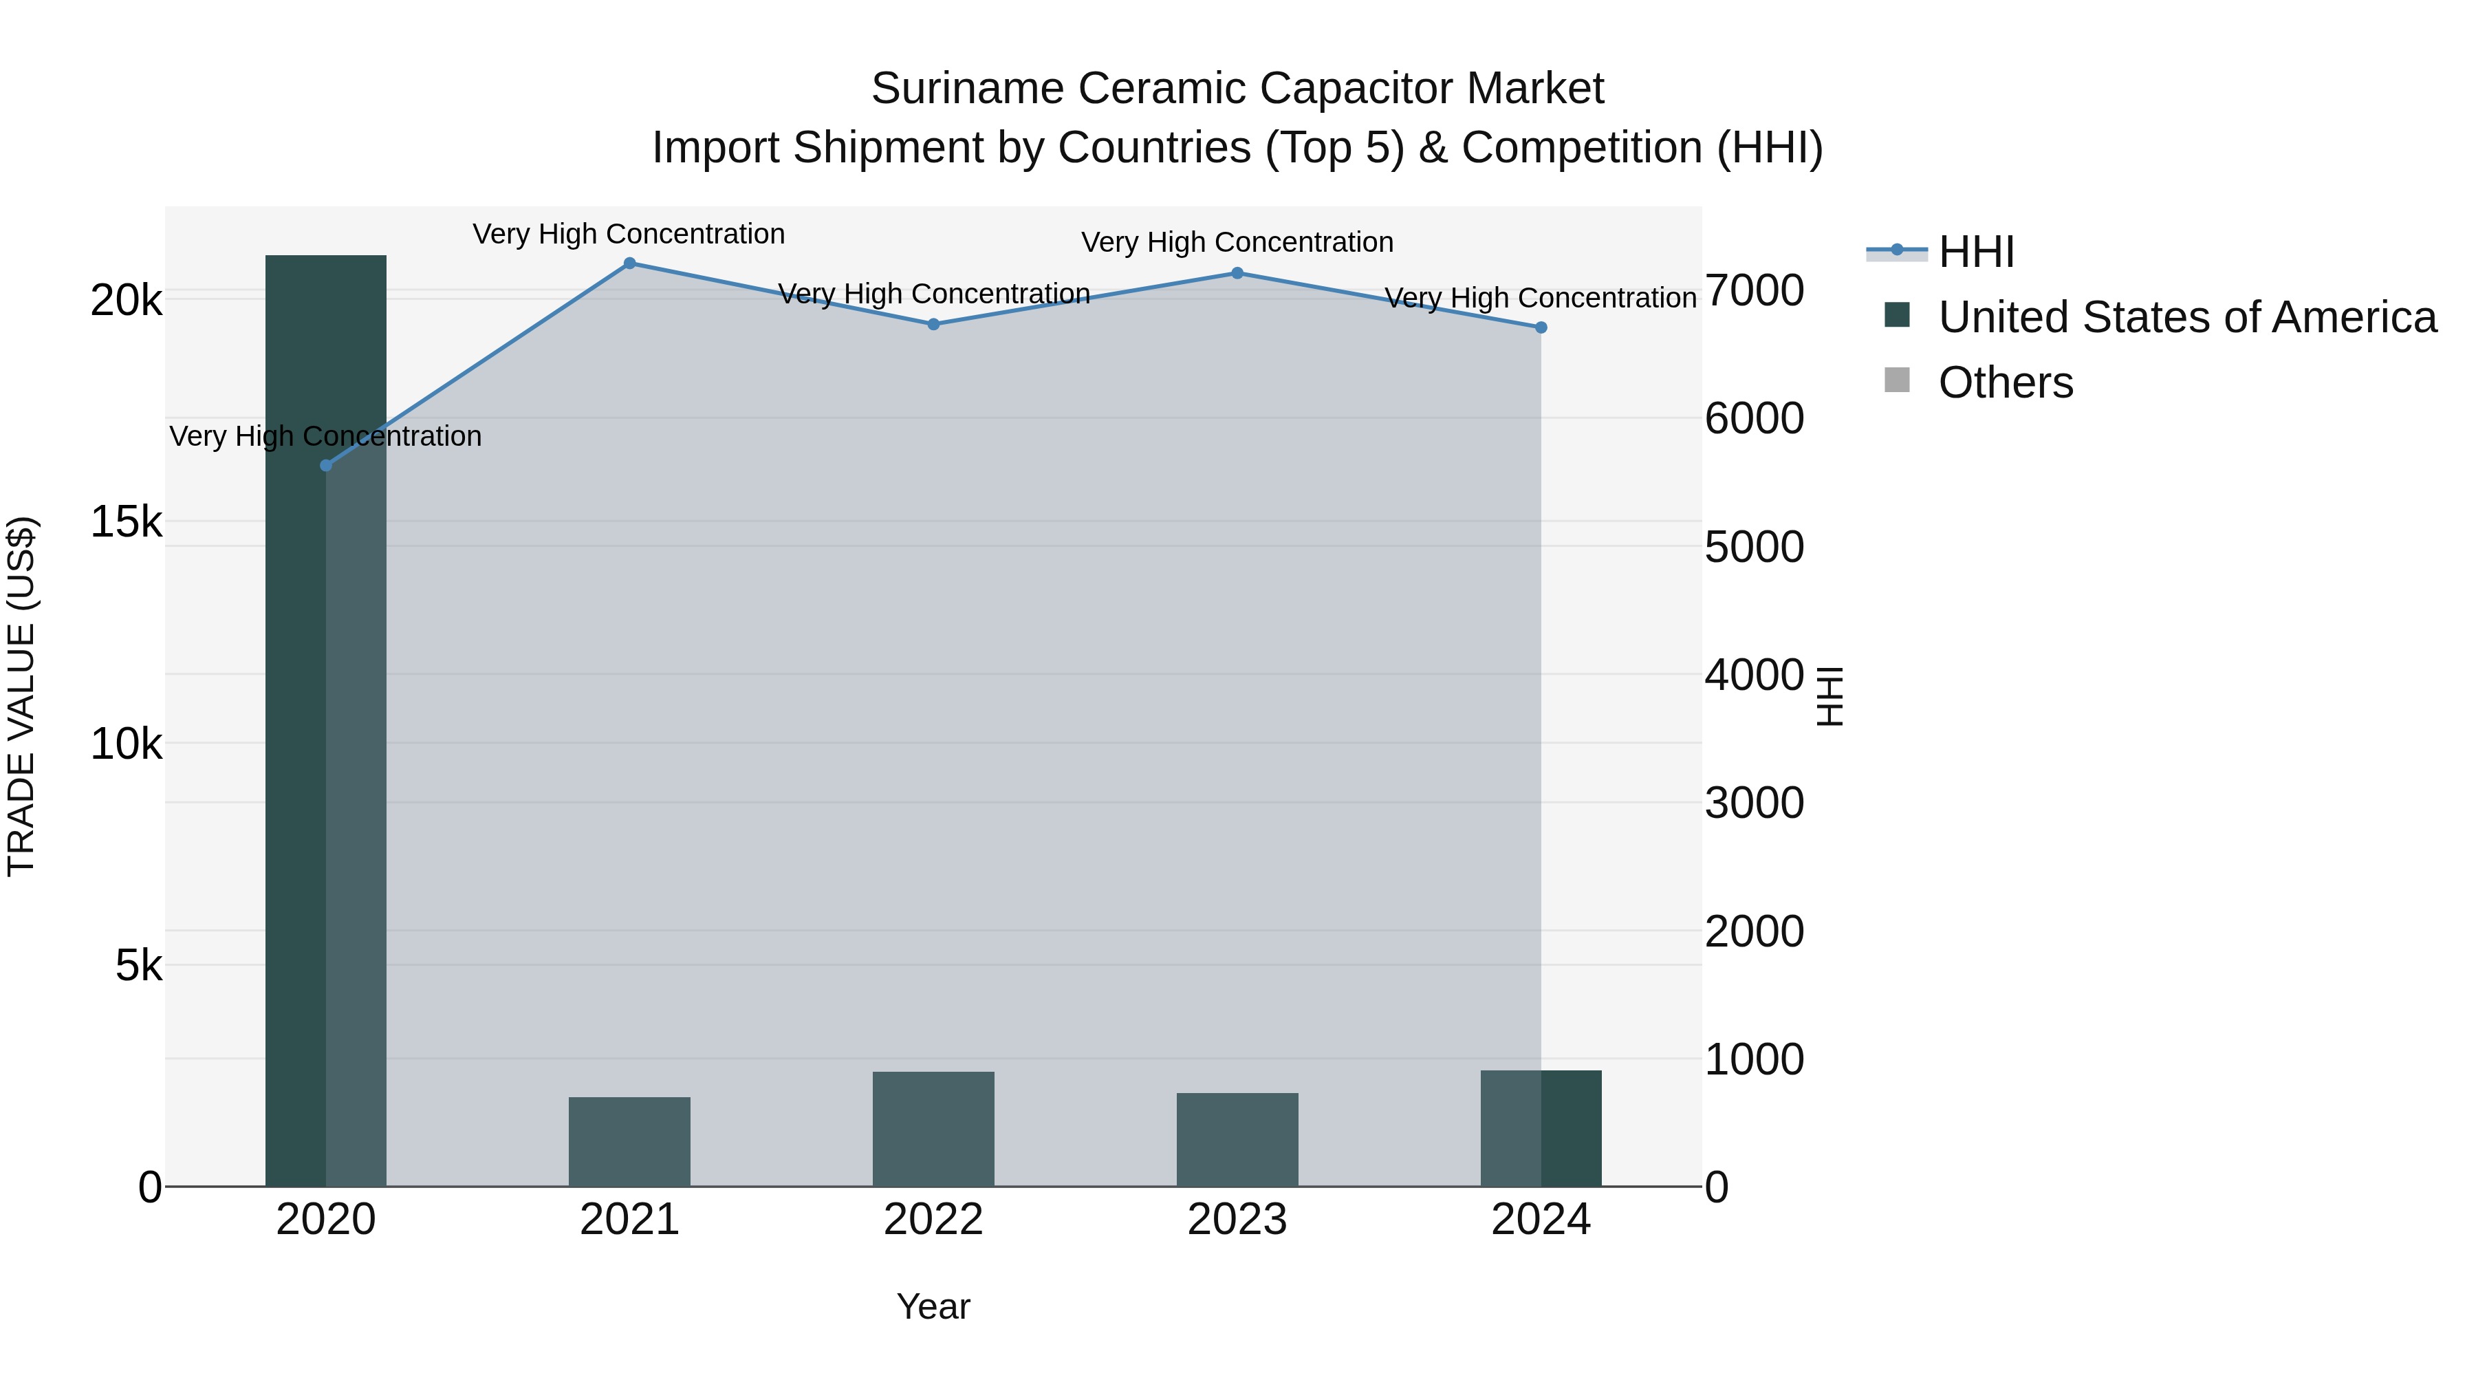The height and width of the screenshot is (1393, 2476).
Task: Click the 5000 HHI tick label
Action: click(1755, 547)
